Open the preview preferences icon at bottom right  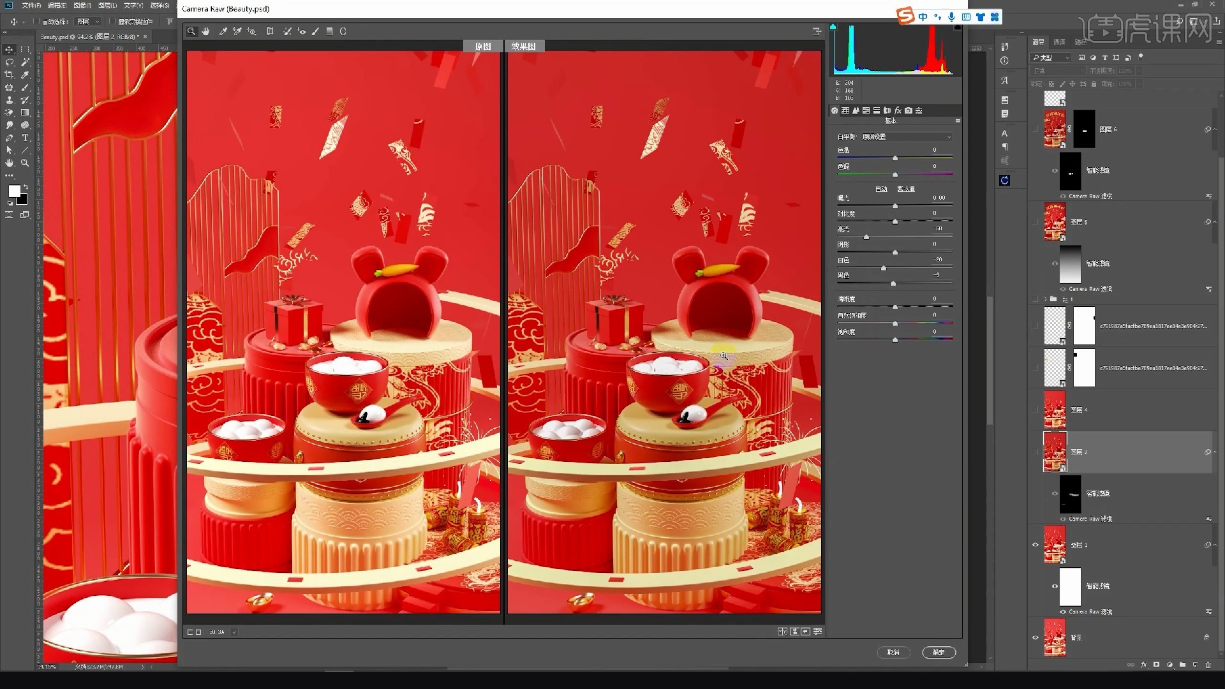(817, 632)
